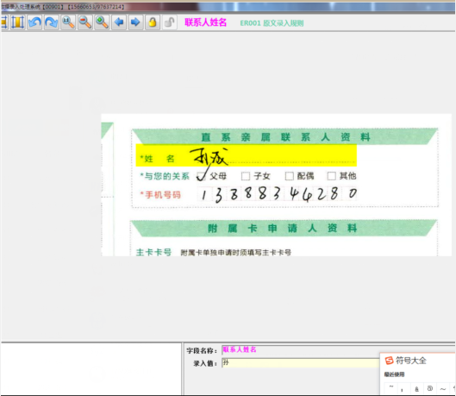Zoom in with the green plus magnifier

point(102,22)
